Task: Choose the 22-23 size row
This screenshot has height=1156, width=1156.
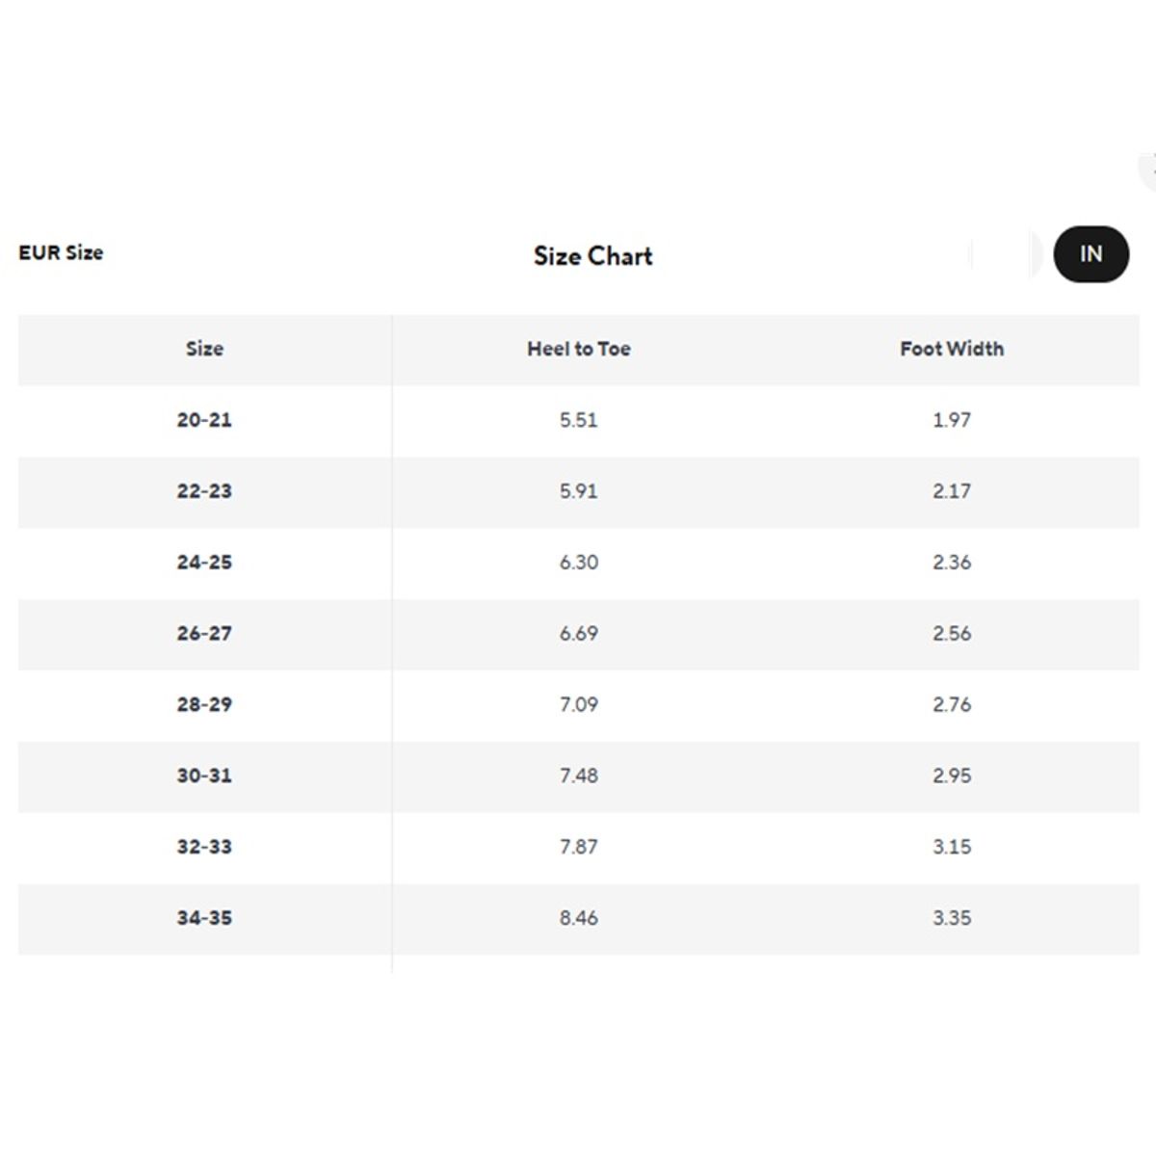Action: tap(578, 491)
